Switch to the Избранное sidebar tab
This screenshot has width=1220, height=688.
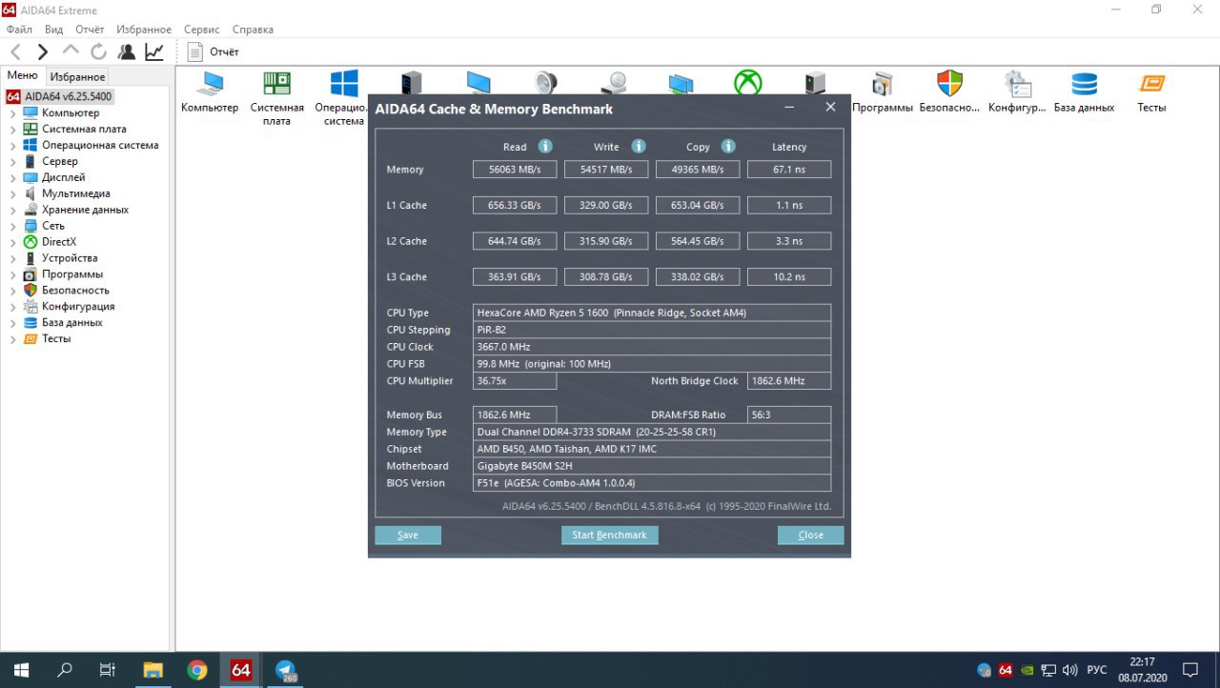coord(78,76)
